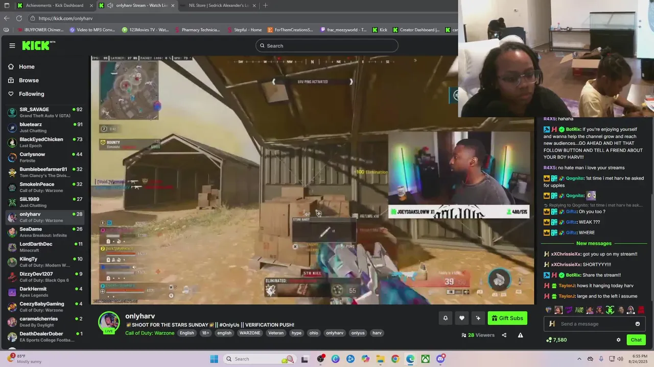Follow onlyharv with the heart icon
This screenshot has width=654, height=367.
pyautogui.click(x=462, y=318)
